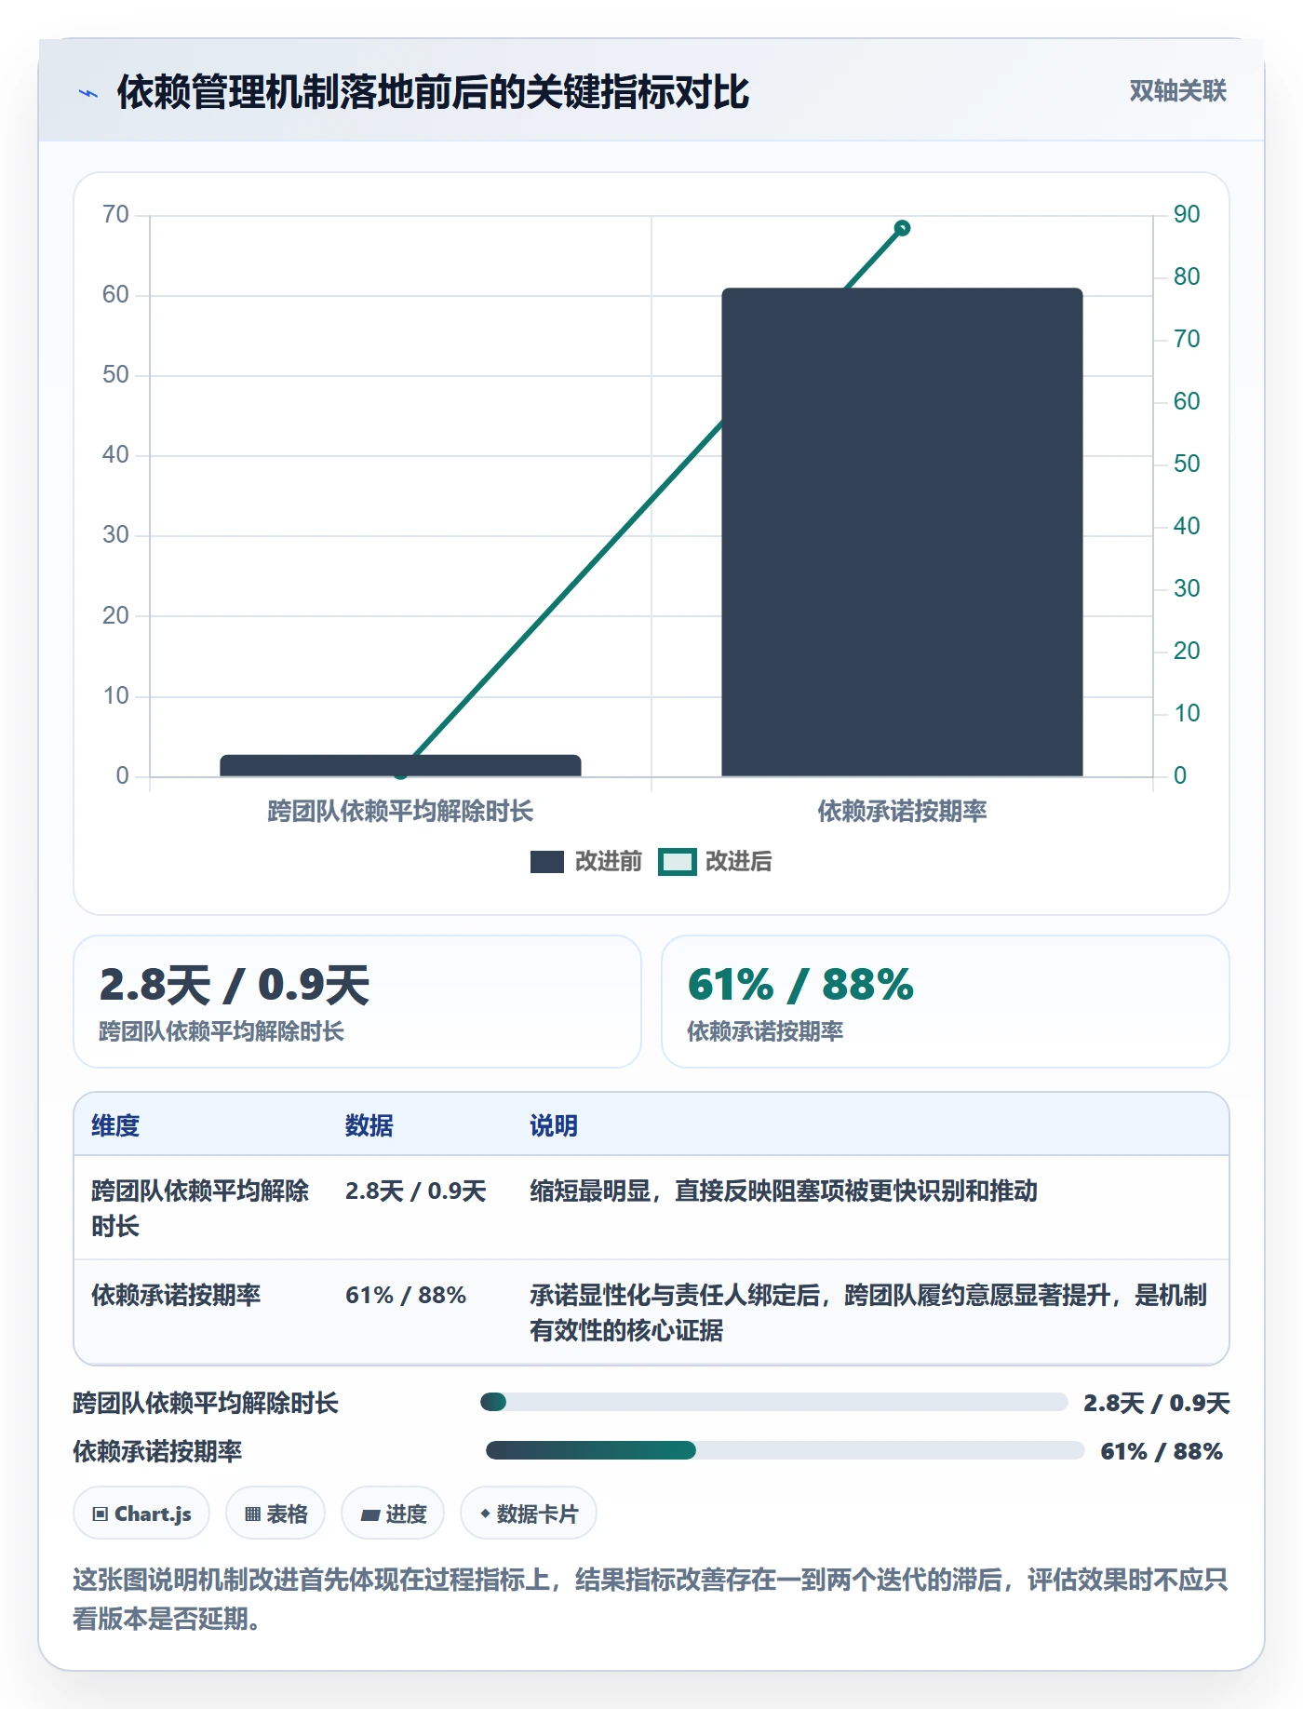
Task: Click the 2.8天 / 0.9天 table cell
Action: [416, 1191]
